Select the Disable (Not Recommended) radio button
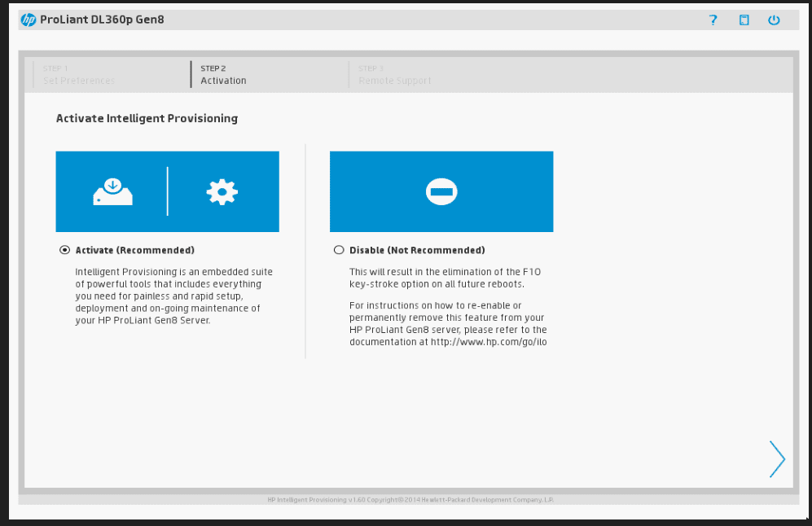Viewport: 812px width, 526px height. (x=339, y=250)
